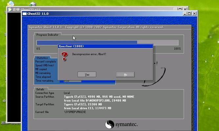
Task: Click 'Decompression error, Abort?' message text
Action: (x=89, y=54)
